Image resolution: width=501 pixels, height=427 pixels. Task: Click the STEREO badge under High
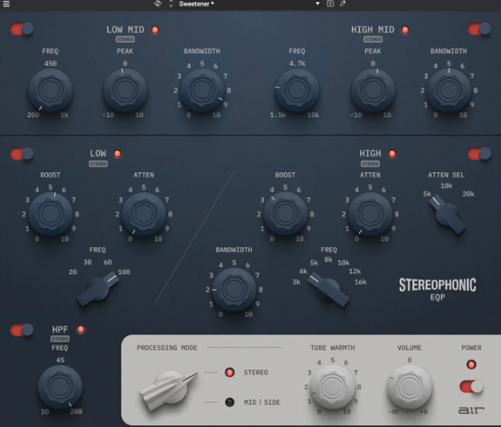click(371, 163)
